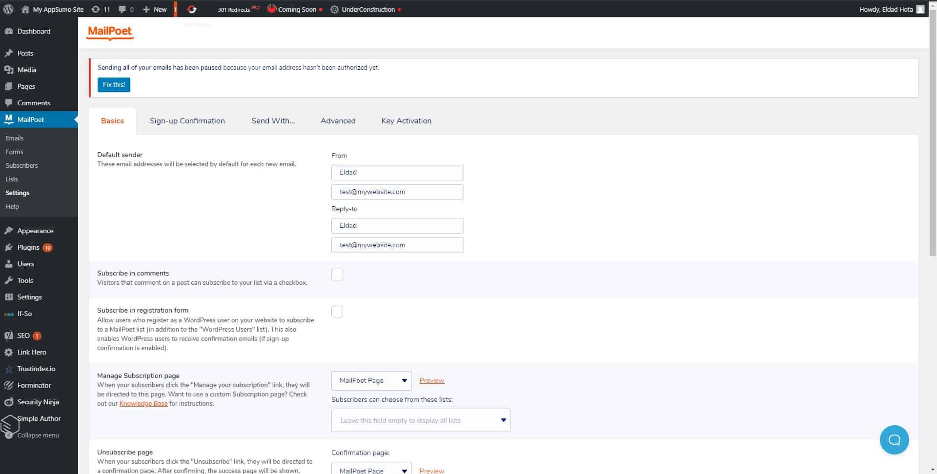The image size is (937, 474).
Task: Open Manage Subscription MailPoet Page dropdown
Action: point(371,381)
